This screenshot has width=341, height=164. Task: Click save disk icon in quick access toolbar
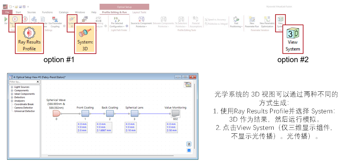tap(20, 7)
